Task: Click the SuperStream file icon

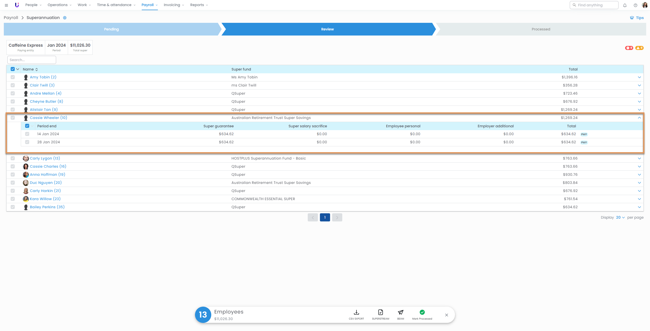Action: point(380,312)
